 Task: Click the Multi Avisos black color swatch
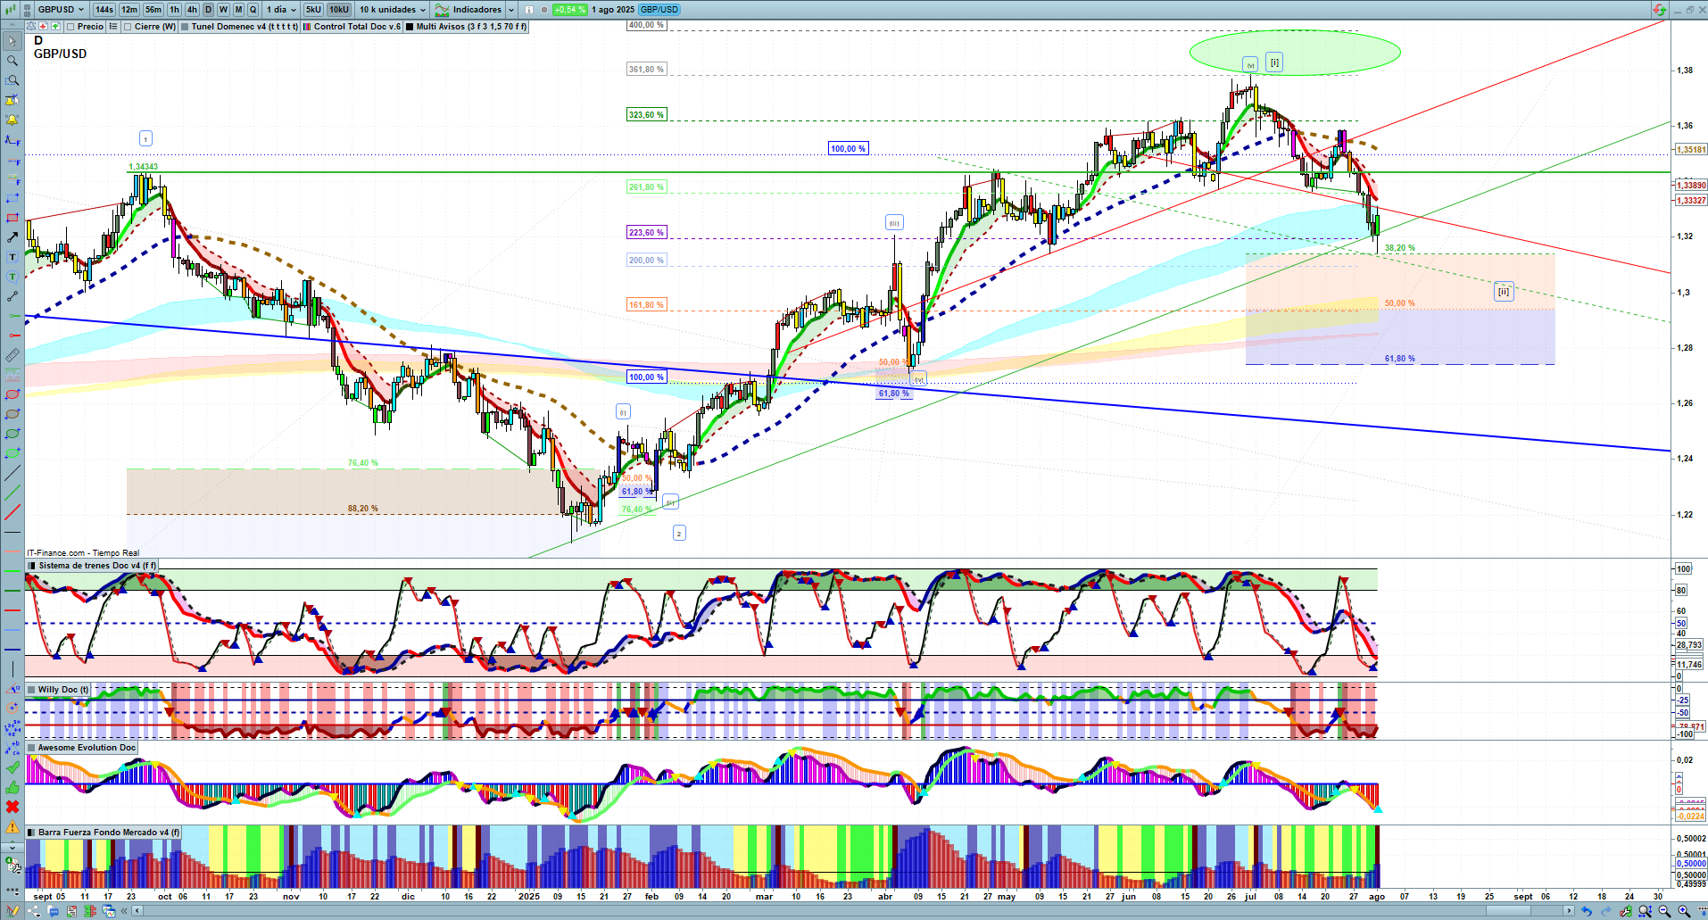click(x=410, y=27)
